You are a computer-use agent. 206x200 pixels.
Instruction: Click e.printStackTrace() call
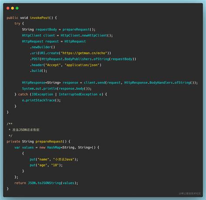click(x=41, y=100)
